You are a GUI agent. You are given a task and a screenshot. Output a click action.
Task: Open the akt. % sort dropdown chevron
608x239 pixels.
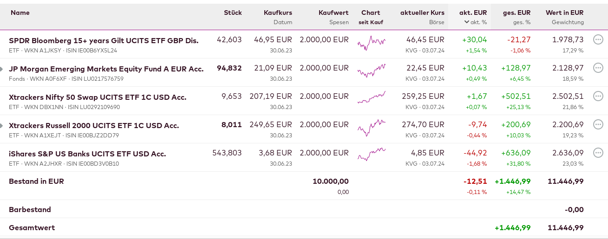(x=466, y=22)
